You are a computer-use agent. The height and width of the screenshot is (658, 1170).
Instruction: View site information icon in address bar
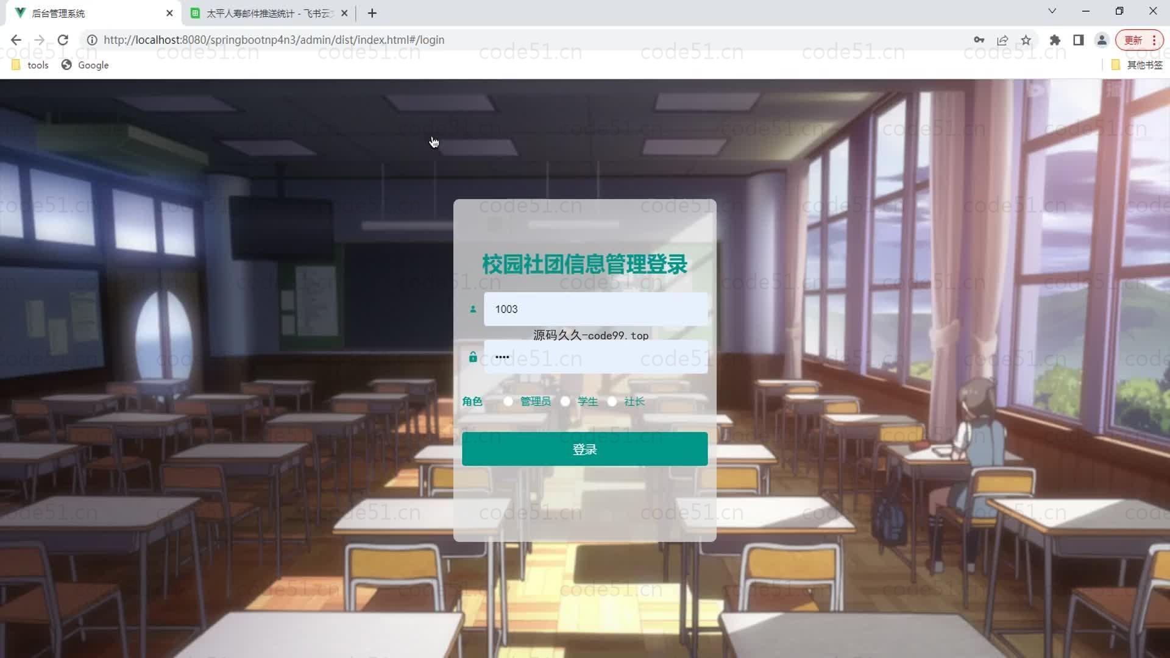tap(92, 40)
